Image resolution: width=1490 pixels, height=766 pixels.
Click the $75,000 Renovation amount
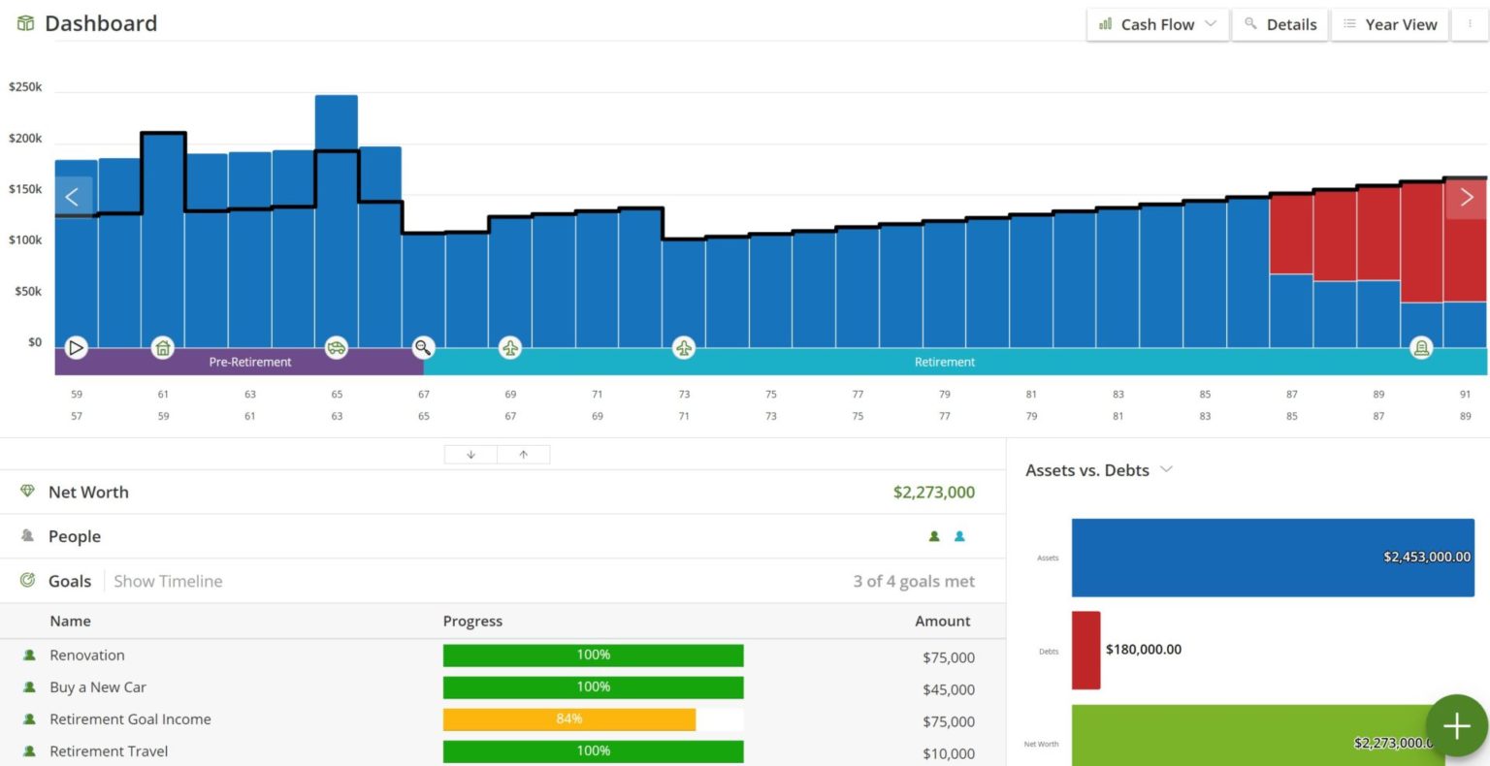point(949,657)
